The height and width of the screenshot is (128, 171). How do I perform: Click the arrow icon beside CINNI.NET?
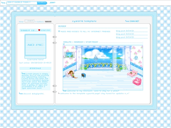(127, 21)
